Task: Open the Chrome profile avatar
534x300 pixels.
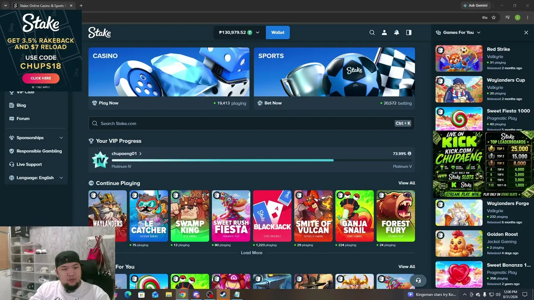Action: click(x=517, y=17)
